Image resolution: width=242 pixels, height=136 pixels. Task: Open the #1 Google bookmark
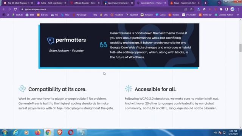point(80,15)
